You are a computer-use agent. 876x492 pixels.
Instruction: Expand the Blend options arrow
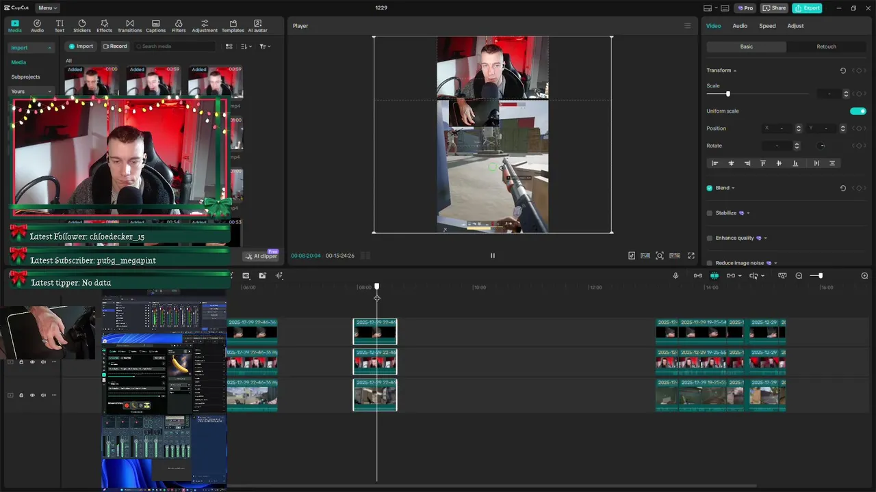coord(733,188)
